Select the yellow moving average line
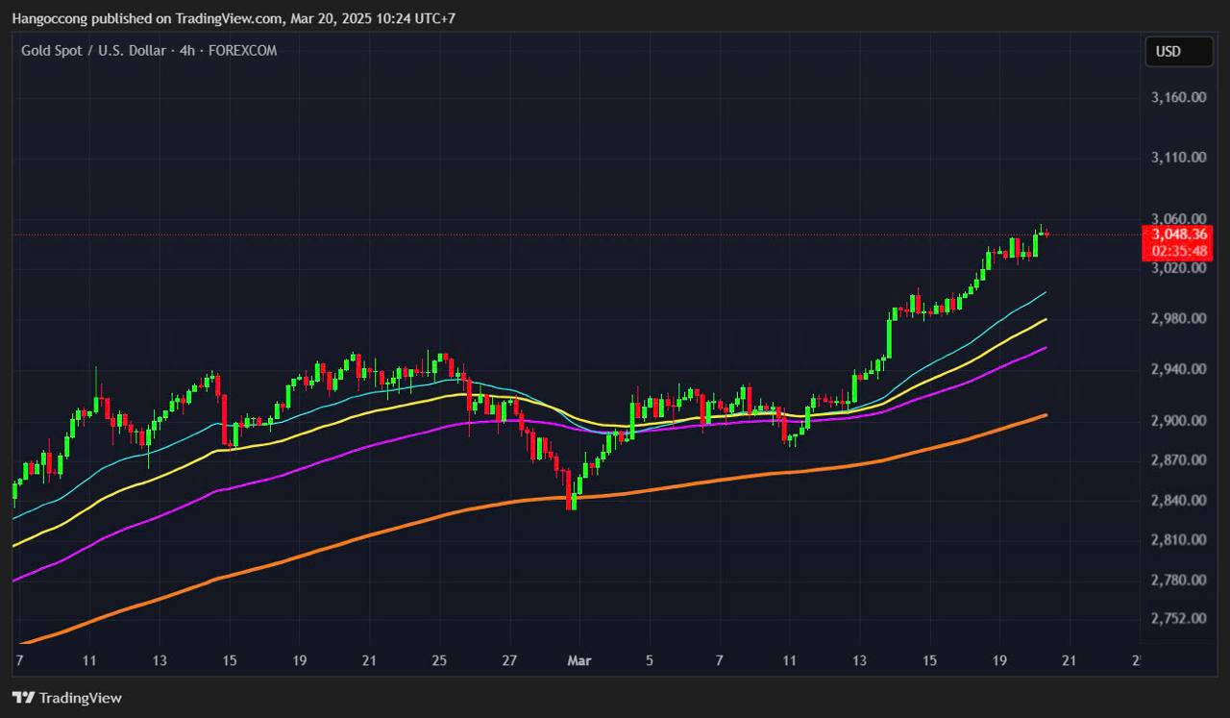The image size is (1230, 718). pyautogui.click(x=365, y=409)
